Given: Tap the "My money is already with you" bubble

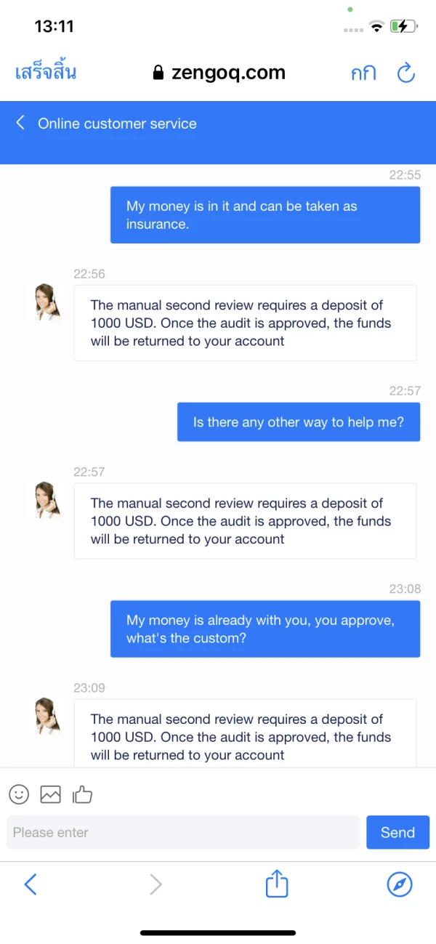Looking at the screenshot, I should pyautogui.click(x=265, y=629).
